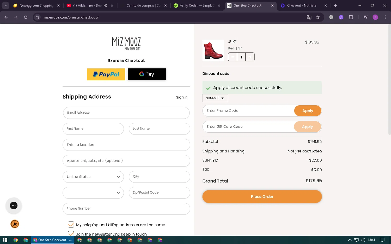The width and height of the screenshot is (391, 244).
Task: Open the chat widget bubble icon
Action: [x=14, y=206]
